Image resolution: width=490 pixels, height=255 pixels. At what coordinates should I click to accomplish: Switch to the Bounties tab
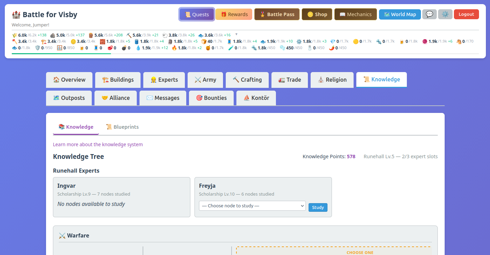[211, 98]
